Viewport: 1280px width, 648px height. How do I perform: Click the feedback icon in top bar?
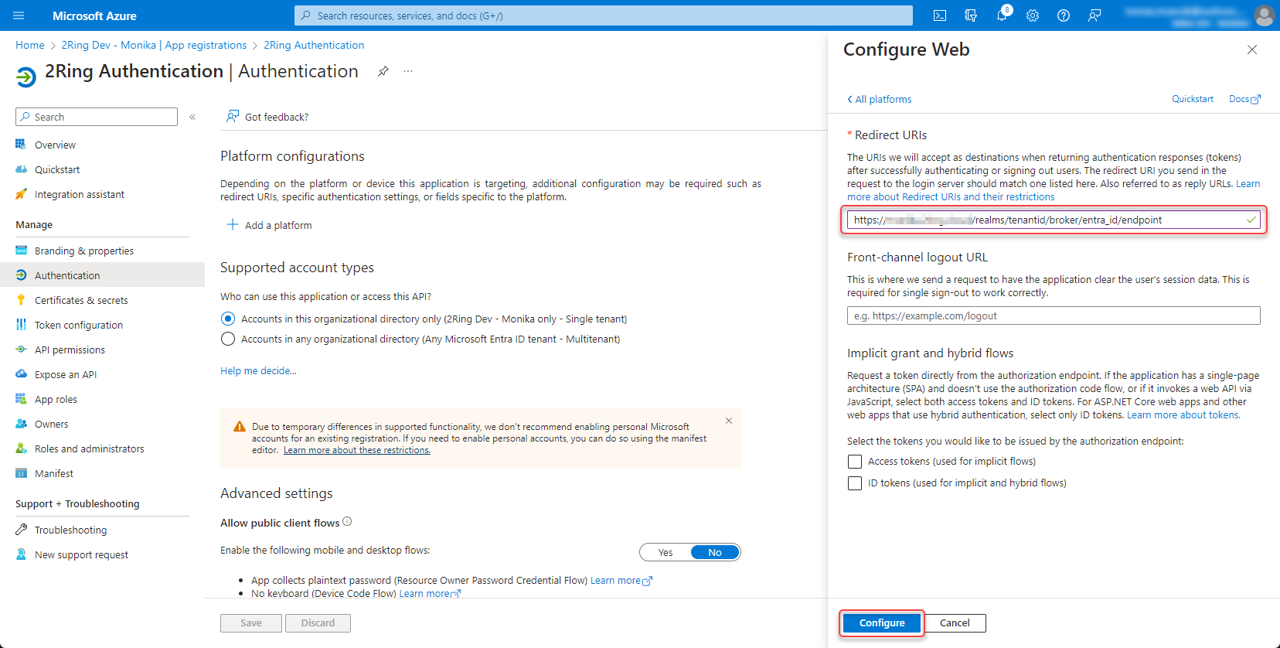point(1094,15)
